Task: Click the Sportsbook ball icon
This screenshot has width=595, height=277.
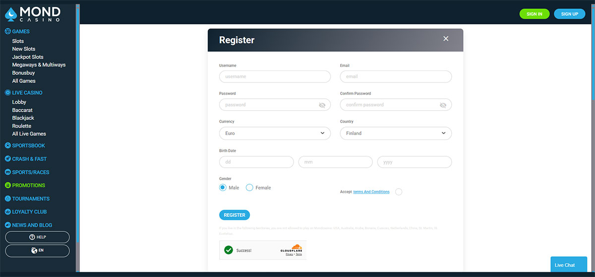Action: point(7,145)
